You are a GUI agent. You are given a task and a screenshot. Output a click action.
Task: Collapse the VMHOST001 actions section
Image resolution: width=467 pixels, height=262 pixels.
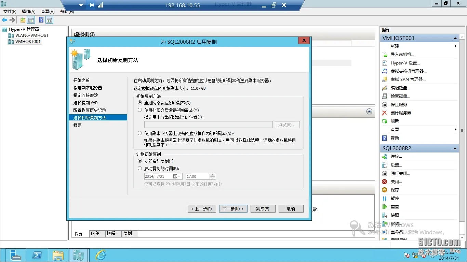point(455,38)
